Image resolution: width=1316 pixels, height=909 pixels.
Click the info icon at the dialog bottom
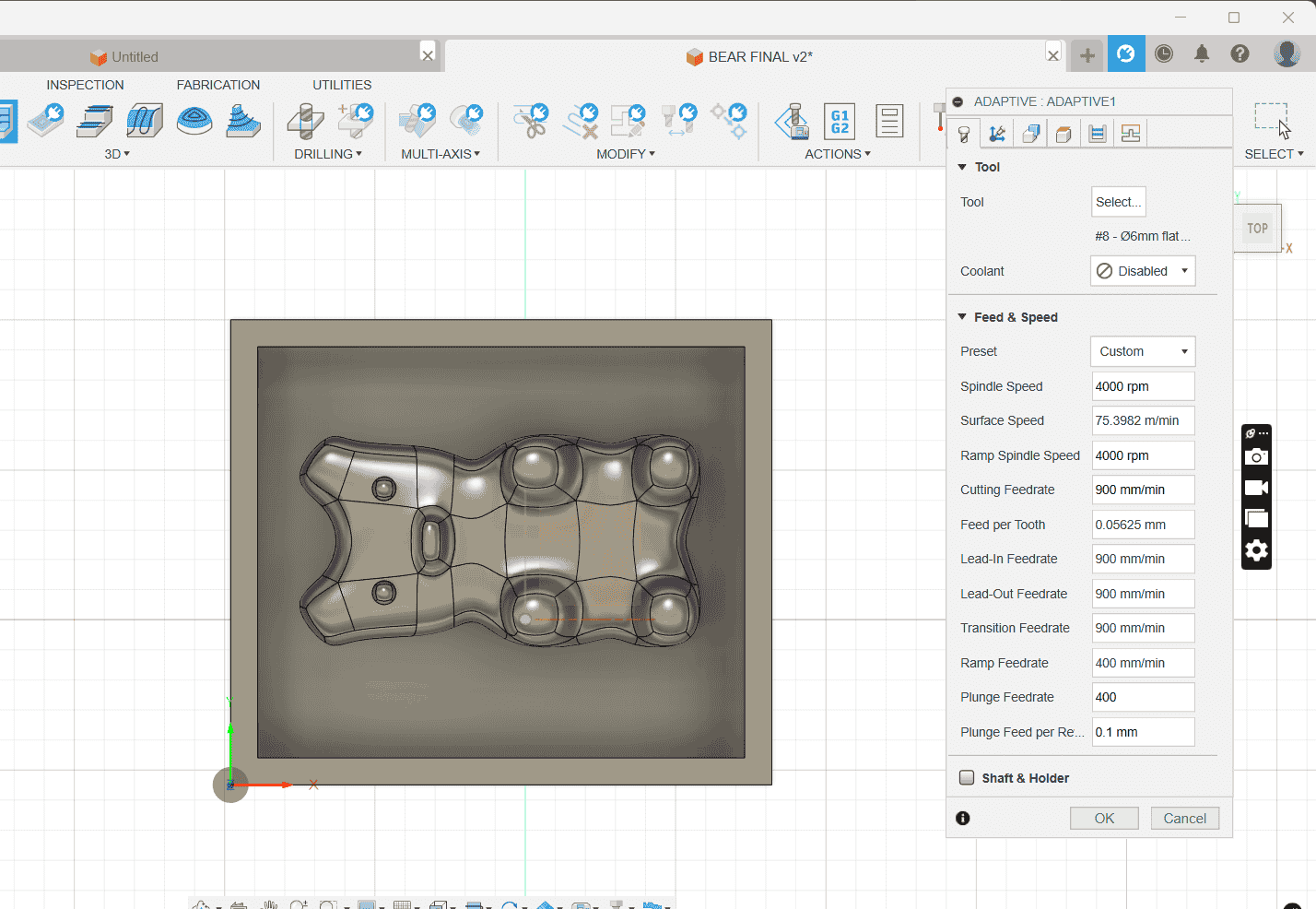963,818
